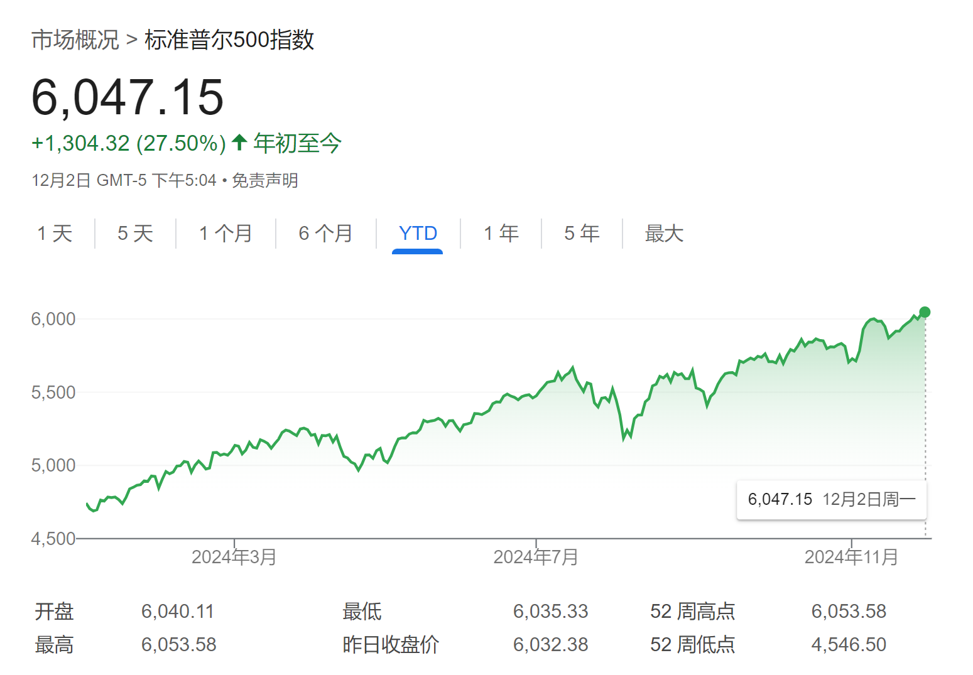Viewport: 973px width, 675px height.
Task: Click the 标准普尔500指数 breadcrumb title
Action: (x=229, y=40)
